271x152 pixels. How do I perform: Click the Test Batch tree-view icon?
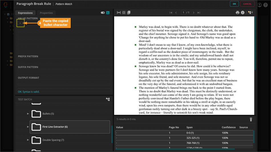pos(108,99)
